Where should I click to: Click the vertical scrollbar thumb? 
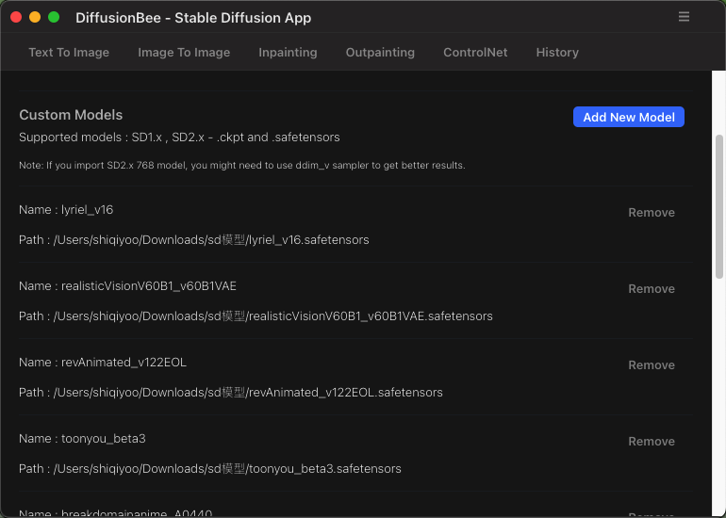(719, 207)
